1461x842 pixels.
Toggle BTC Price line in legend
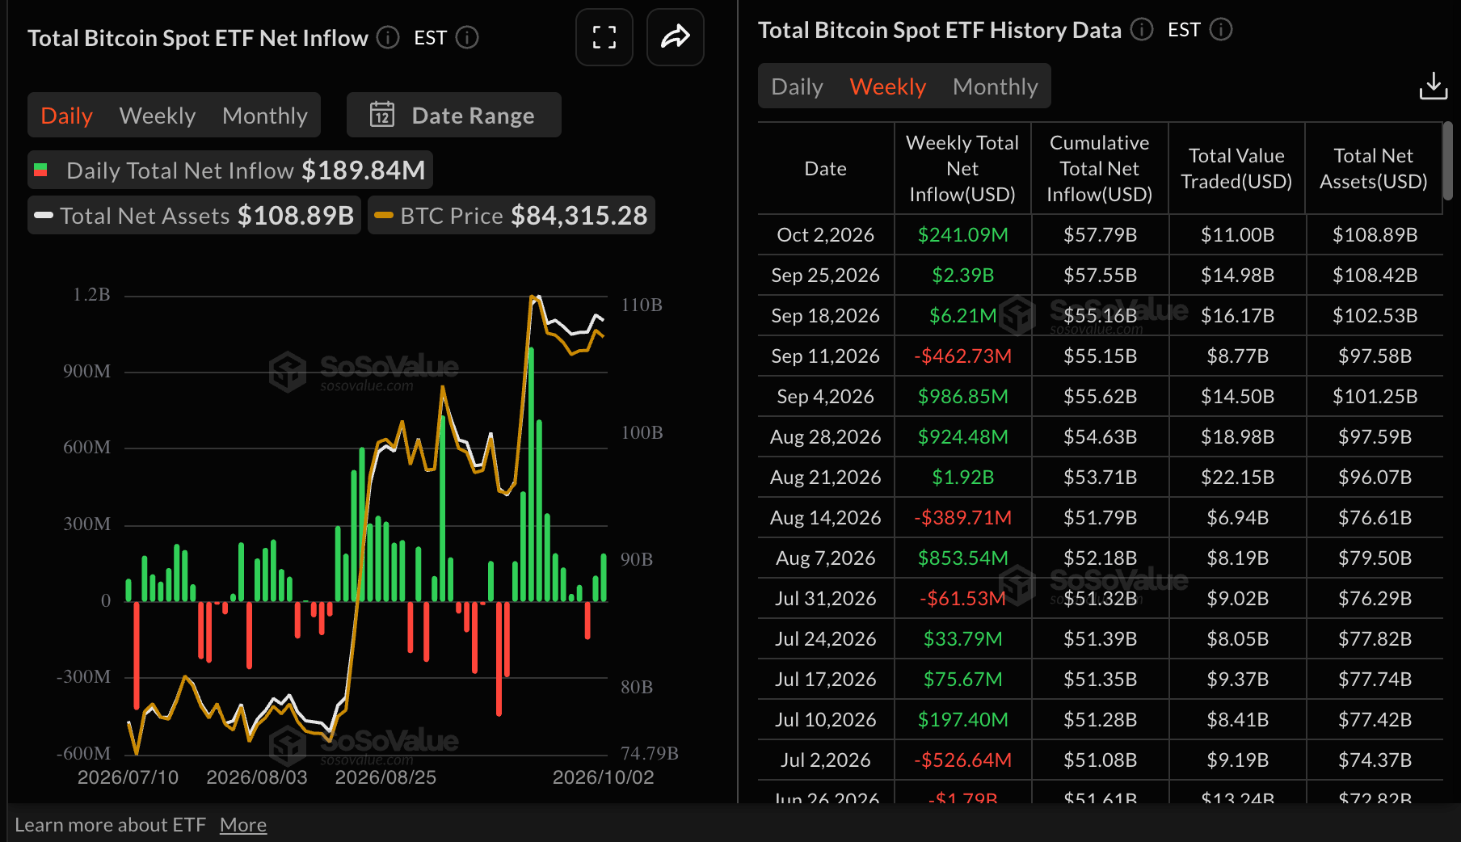512,216
